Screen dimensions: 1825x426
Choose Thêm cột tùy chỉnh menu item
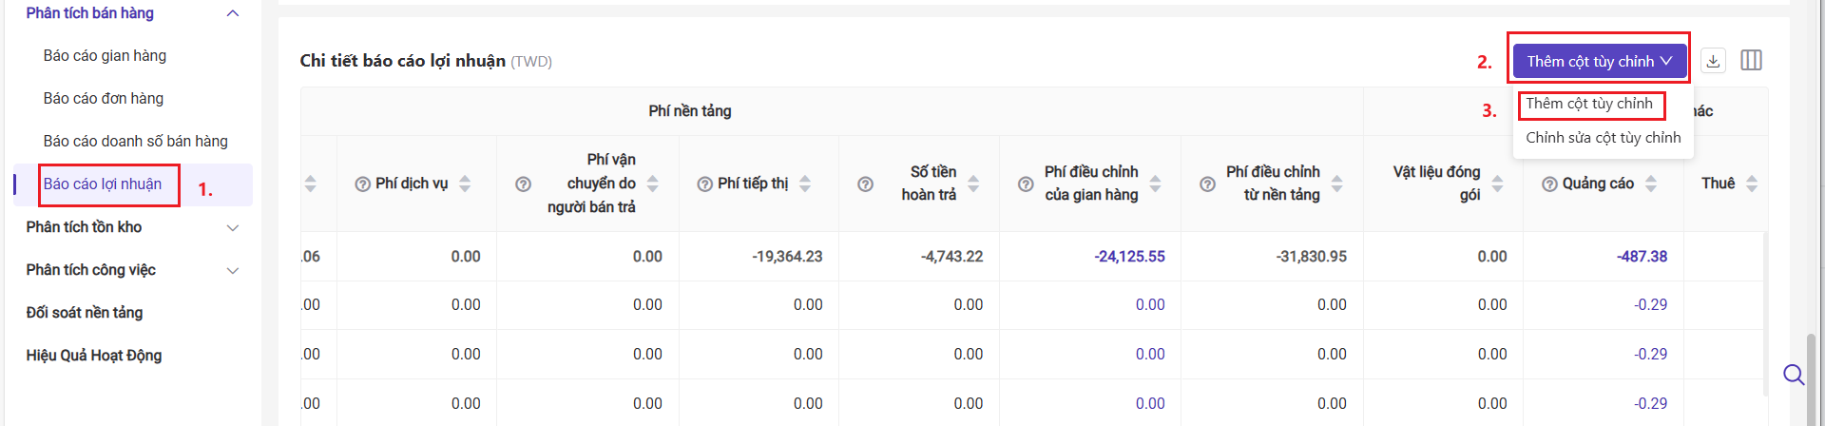(1589, 104)
